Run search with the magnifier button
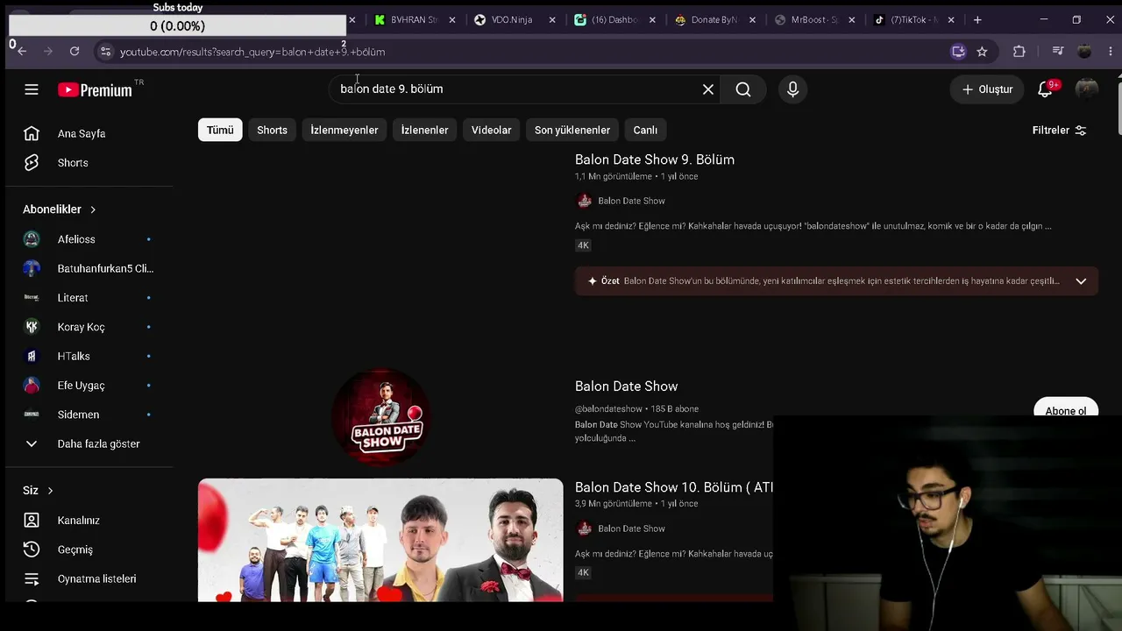1122x631 pixels. (743, 89)
